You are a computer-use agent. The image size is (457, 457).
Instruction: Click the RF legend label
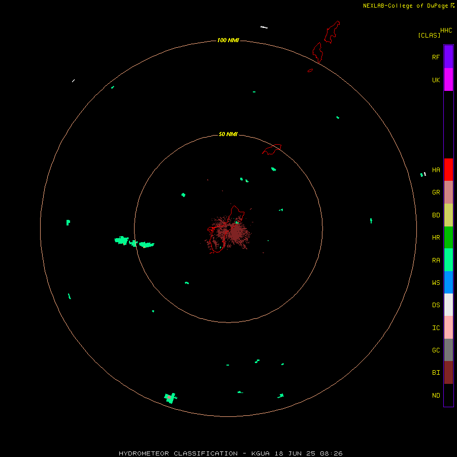point(436,57)
